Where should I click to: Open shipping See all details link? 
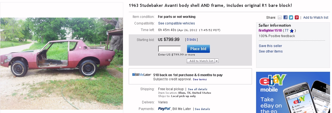click(197, 89)
